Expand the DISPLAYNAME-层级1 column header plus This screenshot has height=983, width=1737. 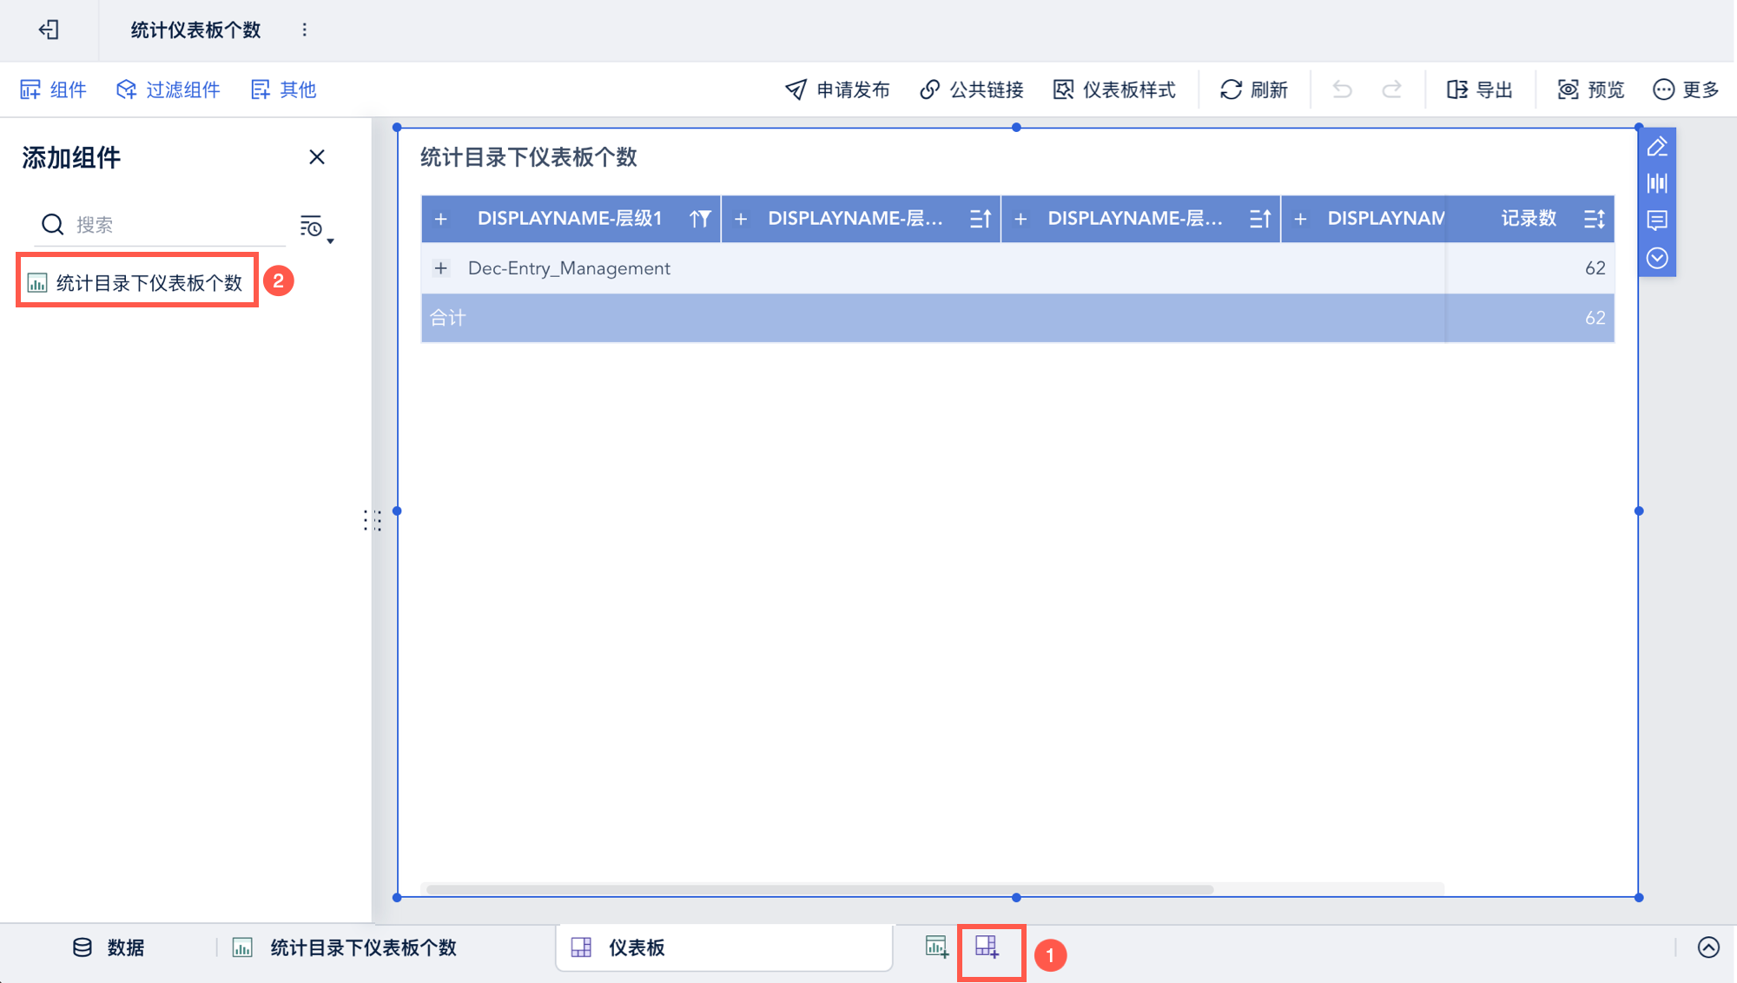[441, 219]
